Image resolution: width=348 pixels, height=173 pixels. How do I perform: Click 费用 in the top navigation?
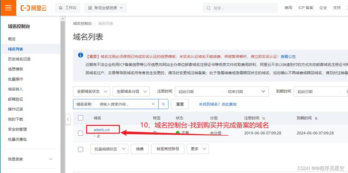(x=288, y=8)
